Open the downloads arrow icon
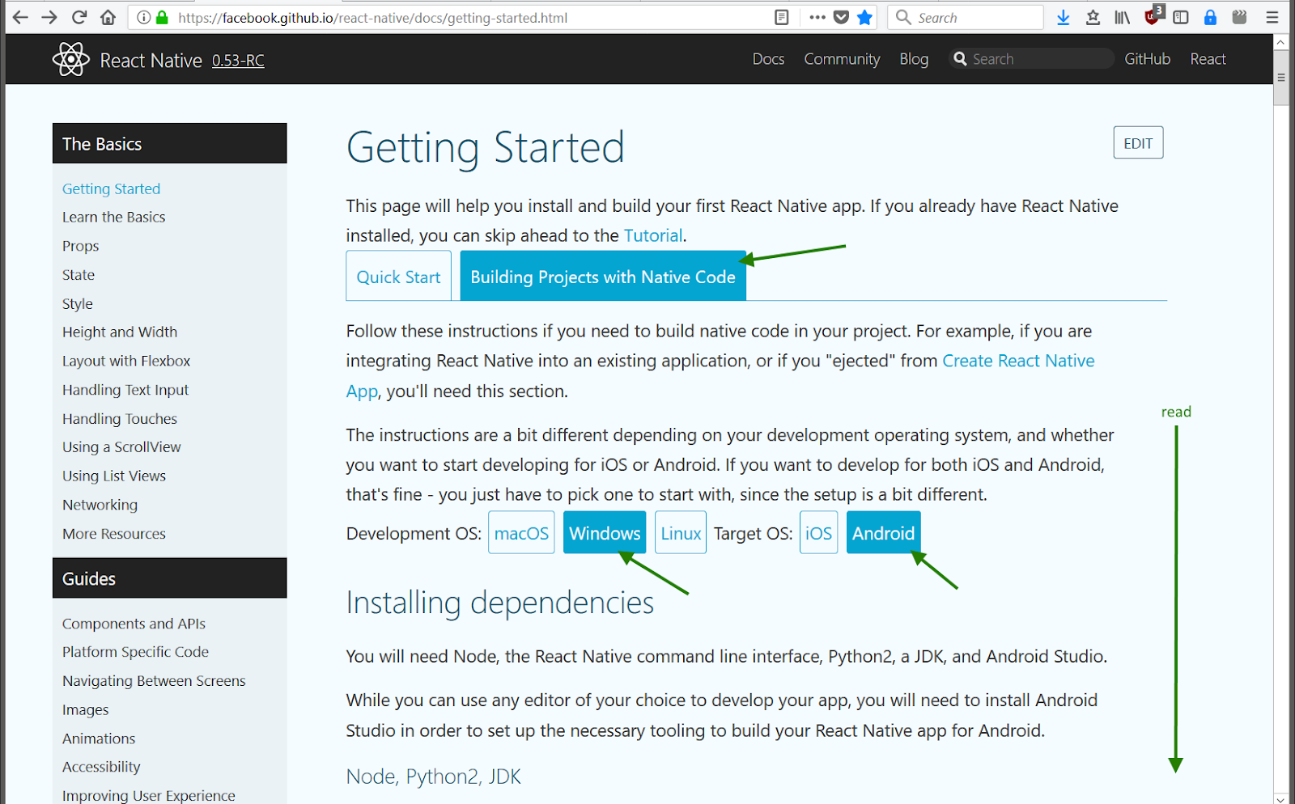The width and height of the screenshot is (1295, 804). pos(1064,17)
